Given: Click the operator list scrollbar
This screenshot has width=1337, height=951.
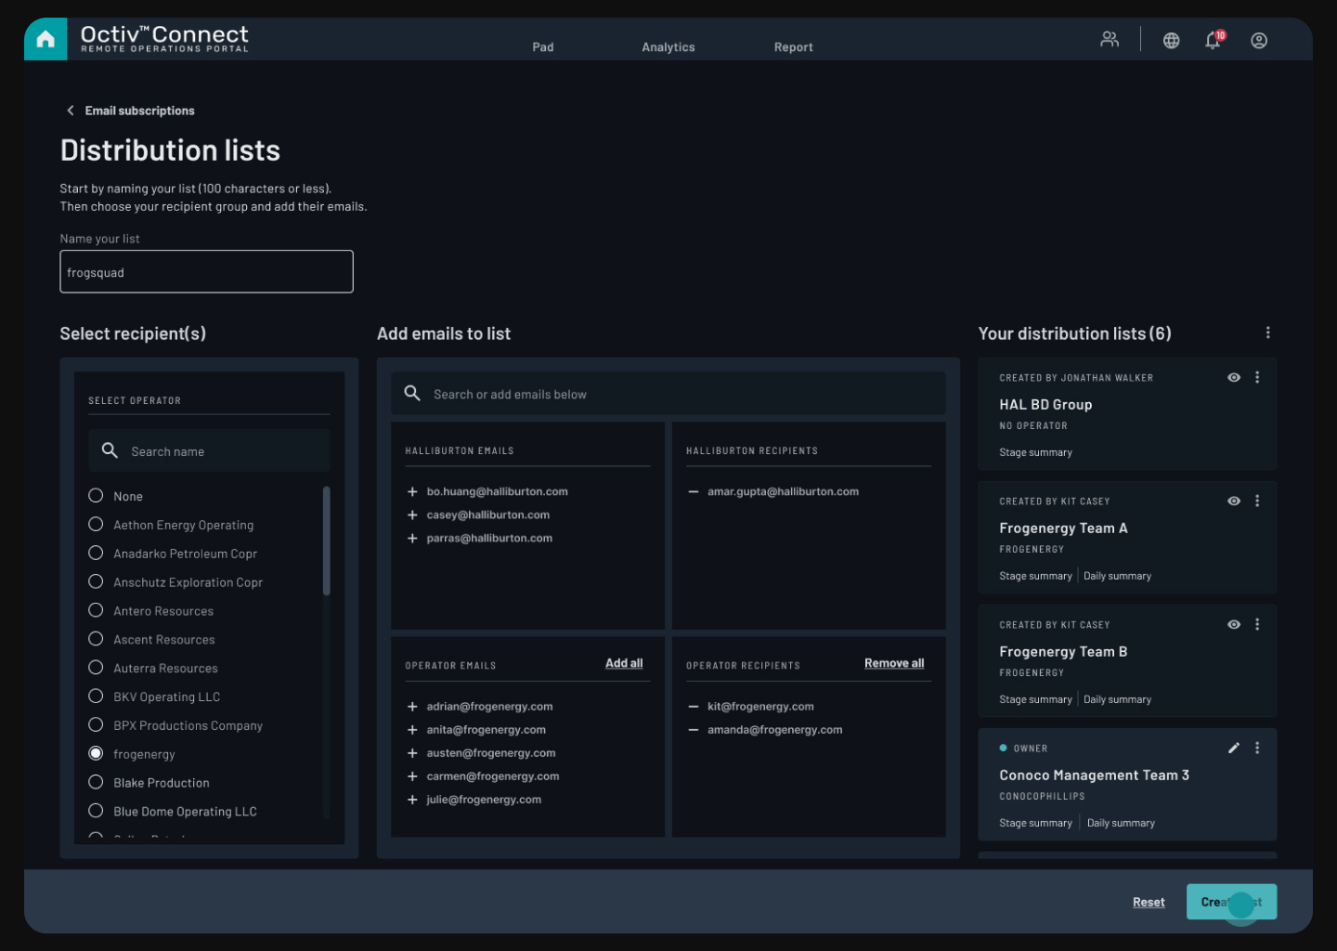Looking at the screenshot, I should [326, 541].
